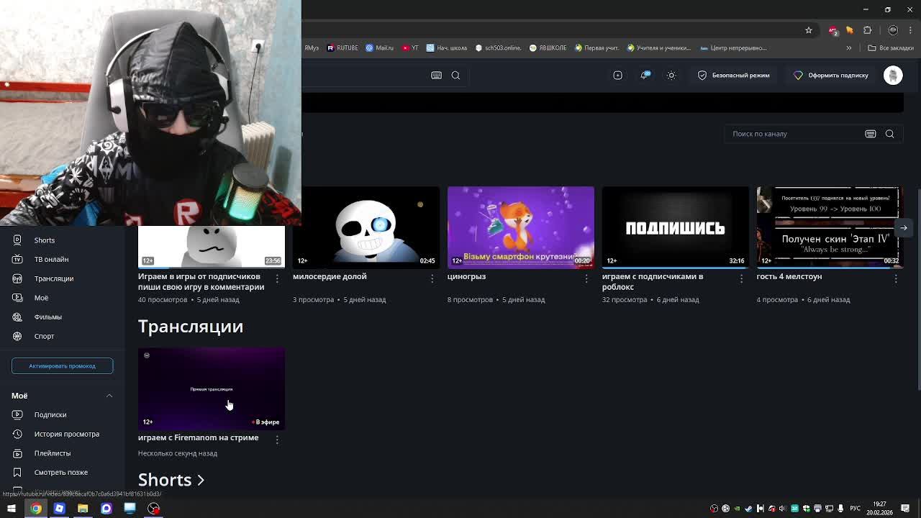921x518 pixels.
Task: Open Все закладки folder
Action: pos(891,48)
